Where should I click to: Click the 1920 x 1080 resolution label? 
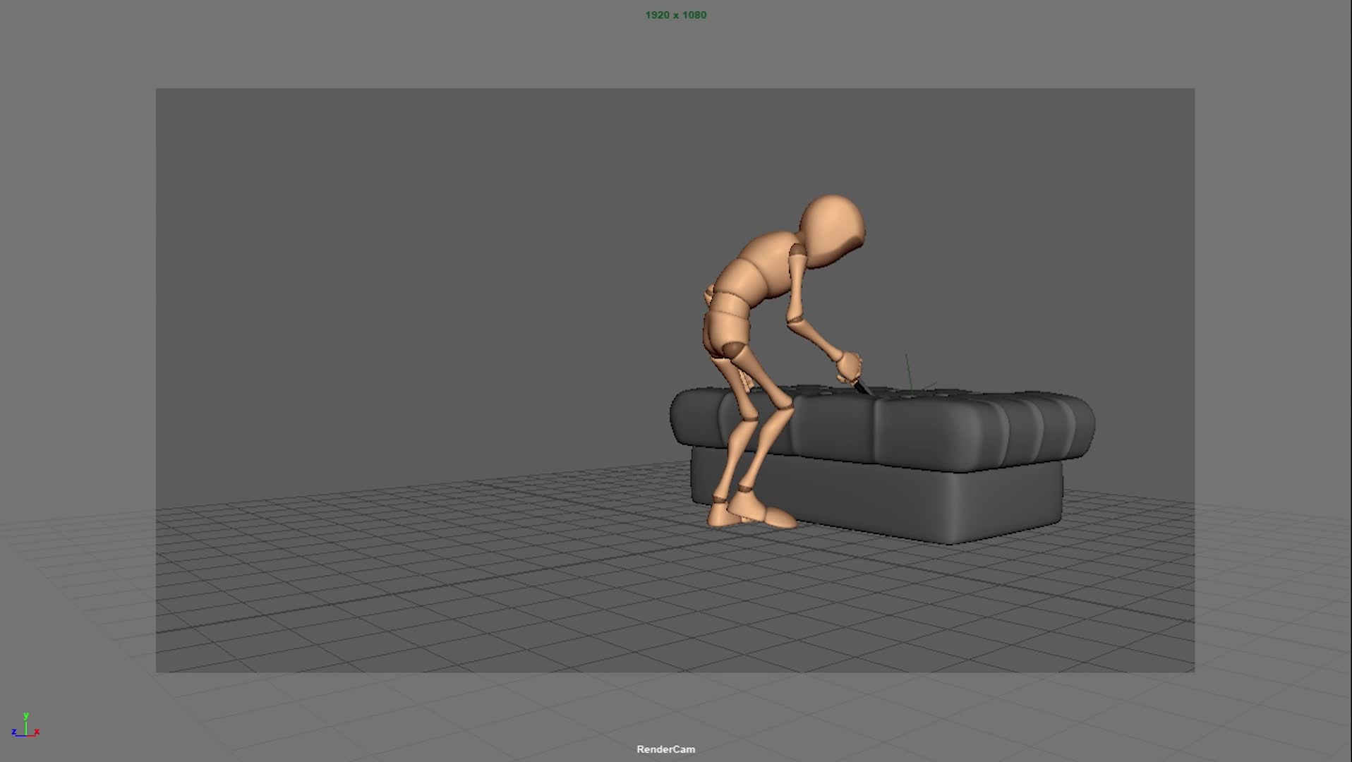click(675, 15)
